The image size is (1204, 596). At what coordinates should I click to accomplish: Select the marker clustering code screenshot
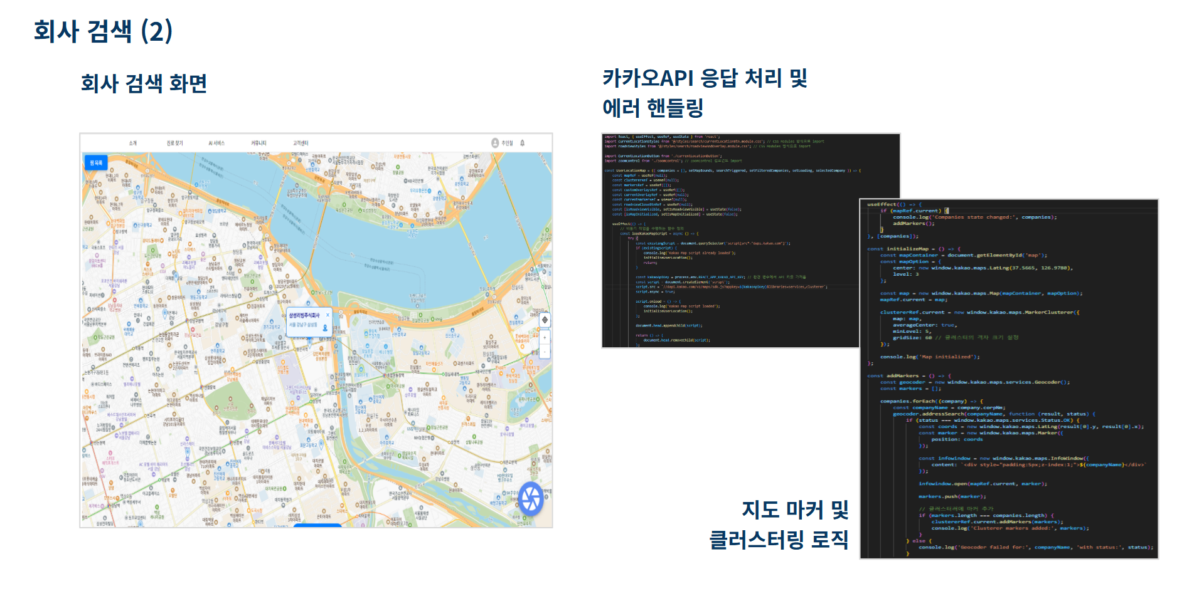click(1008, 379)
